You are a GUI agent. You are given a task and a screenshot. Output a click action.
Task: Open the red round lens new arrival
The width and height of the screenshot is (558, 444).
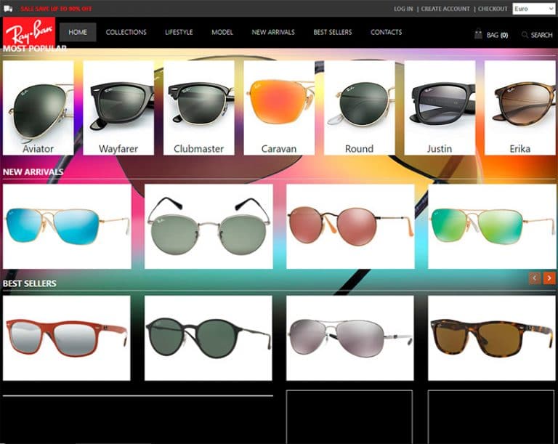pyautogui.click(x=350, y=227)
